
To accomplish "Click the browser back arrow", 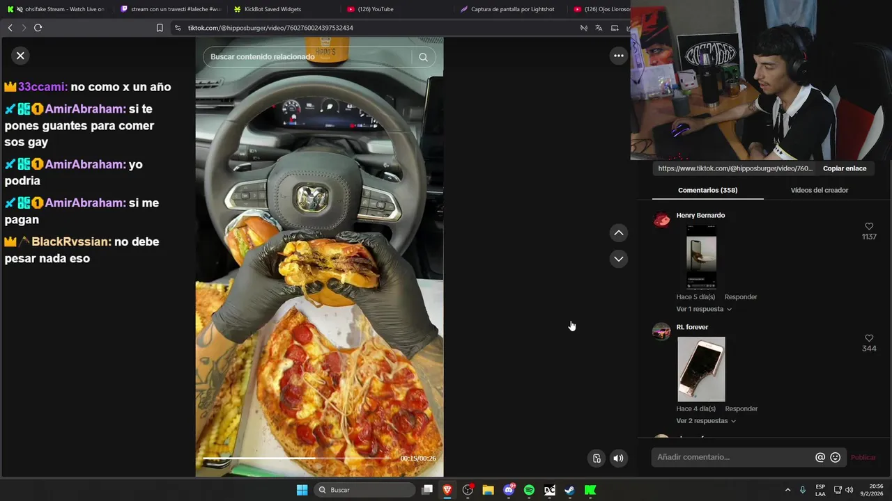I will click(x=10, y=28).
